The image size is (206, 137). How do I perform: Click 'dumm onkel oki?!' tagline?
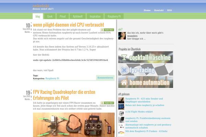43,9
